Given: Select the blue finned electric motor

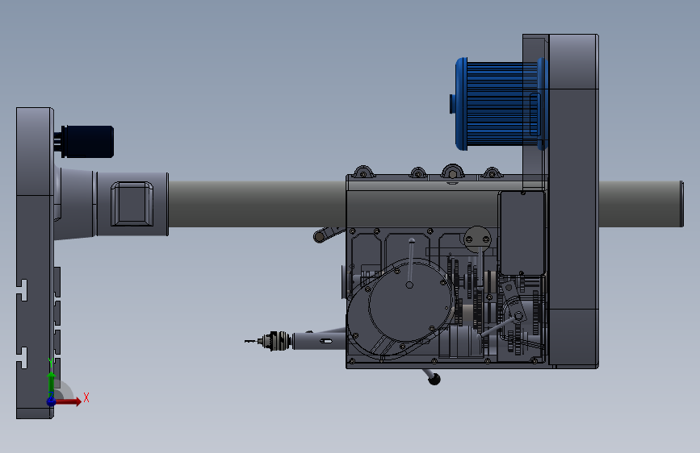Looking at the screenshot, I should point(498,103).
